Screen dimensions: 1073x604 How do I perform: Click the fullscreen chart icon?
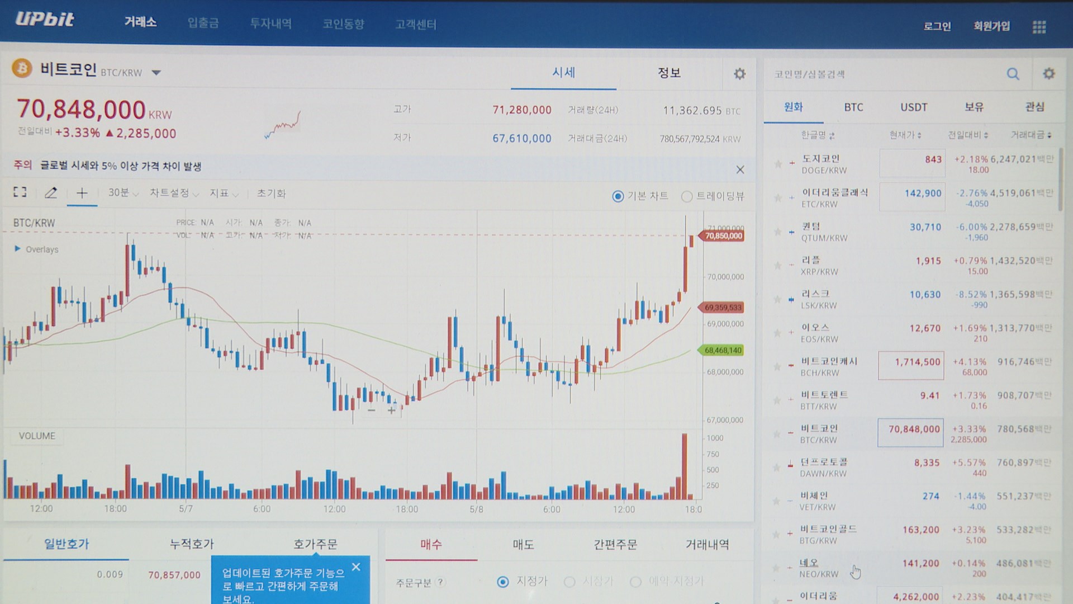[x=20, y=192]
